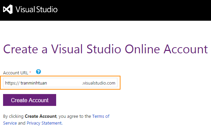The height and width of the screenshot is (129, 211).
Task: Focus the Account URL input field
Action: point(60,82)
